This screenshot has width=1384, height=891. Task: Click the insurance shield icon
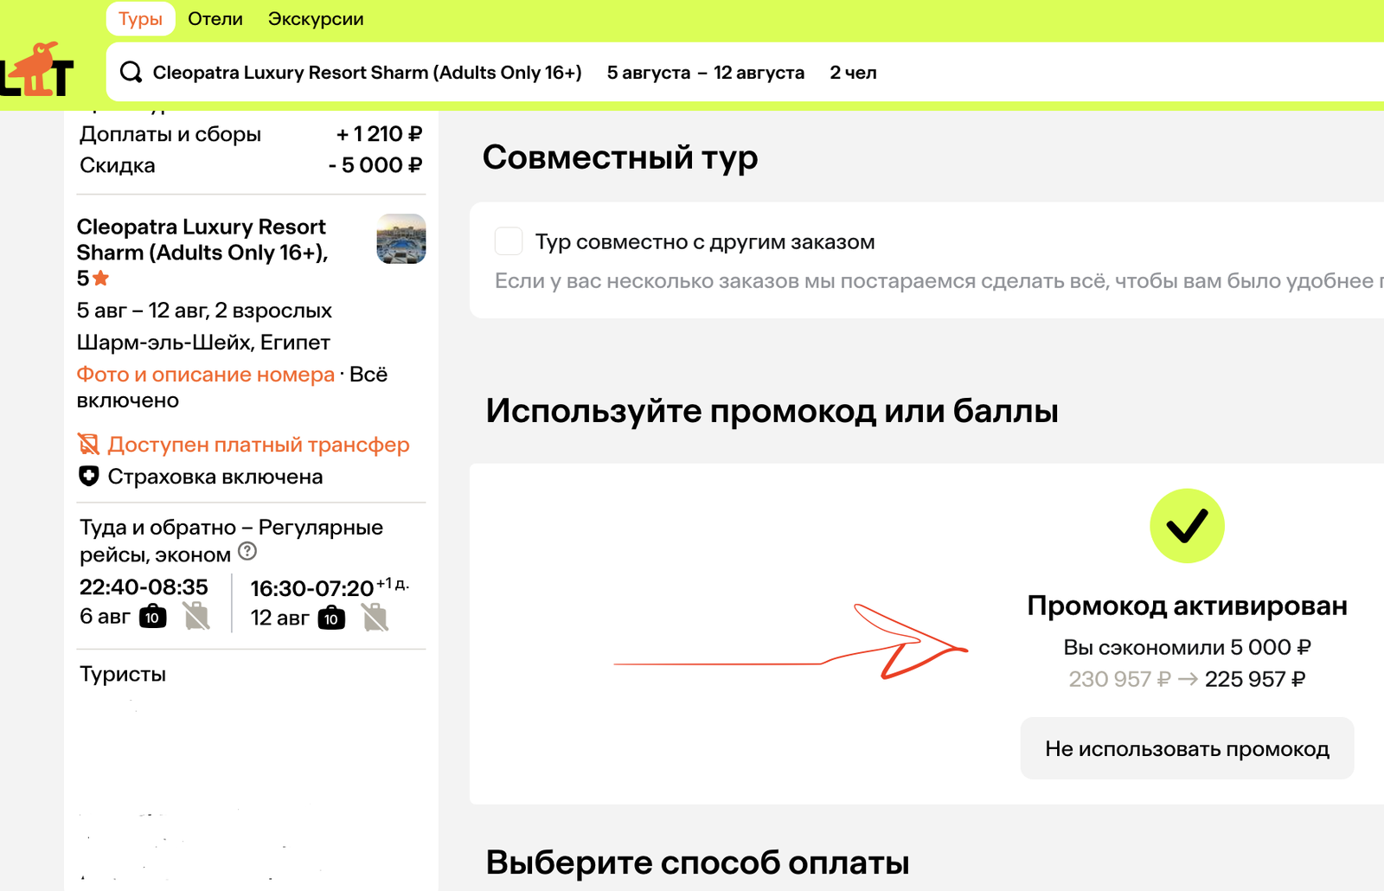[x=88, y=477]
